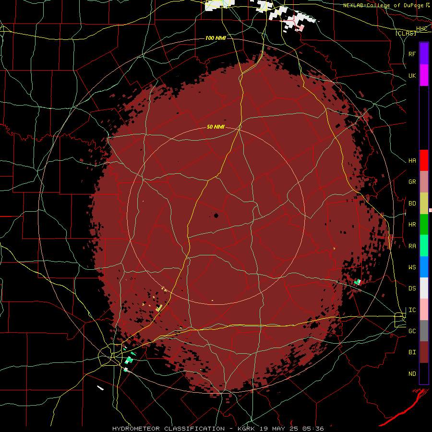Select the light pink IC legend swatch

[x=424, y=310]
